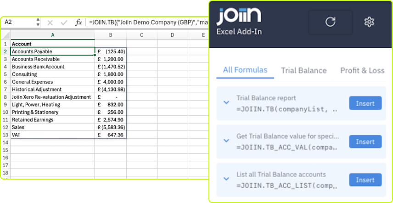This screenshot has height=203, width=393.
Task: Select the £ 647.36 value cell
Action: point(111,135)
